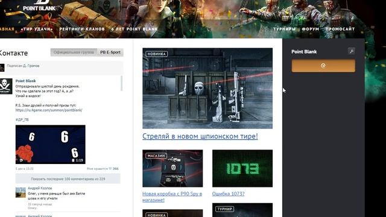Open the Турнир news thumbnail
Screen dimensions: 386x217
point(242,210)
